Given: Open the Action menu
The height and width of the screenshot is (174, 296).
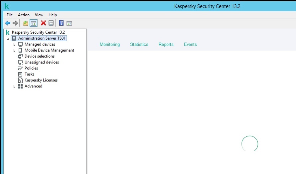Looking at the screenshot, I should 24,15.
